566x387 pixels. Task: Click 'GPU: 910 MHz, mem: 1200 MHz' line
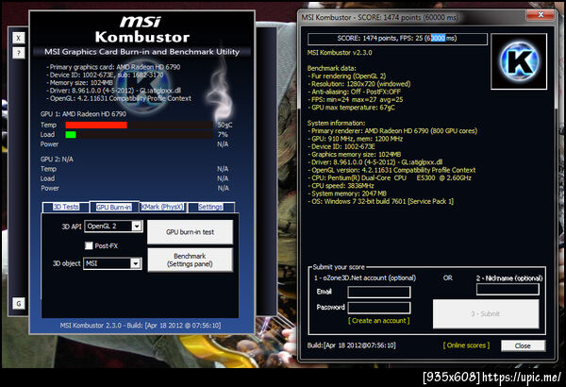357,139
